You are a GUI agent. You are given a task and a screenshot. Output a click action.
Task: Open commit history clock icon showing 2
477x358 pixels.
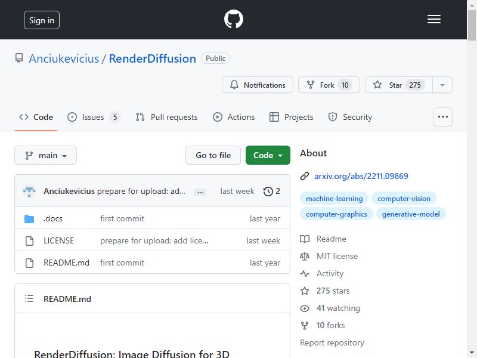tap(272, 191)
